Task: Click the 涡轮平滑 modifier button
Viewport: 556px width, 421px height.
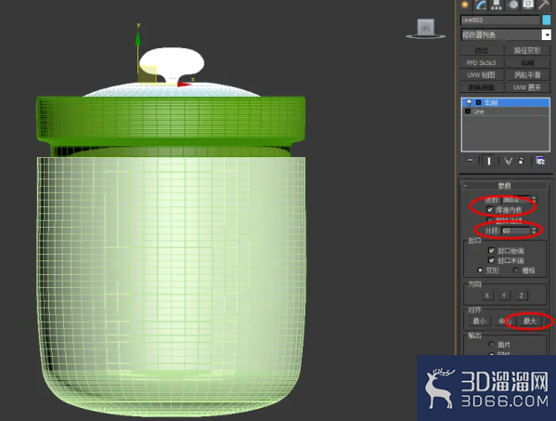Action: click(x=527, y=75)
